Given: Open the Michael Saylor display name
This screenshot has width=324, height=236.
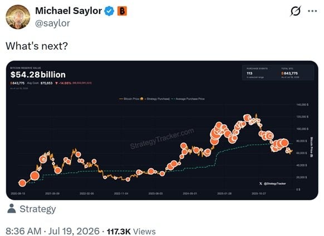Looking at the screenshot, I should tap(68, 11).
